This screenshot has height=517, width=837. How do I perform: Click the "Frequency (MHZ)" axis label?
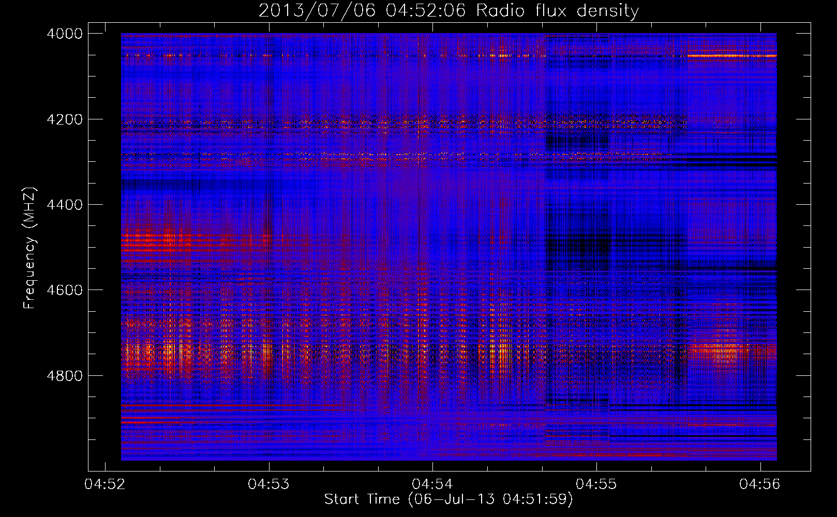click(x=30, y=248)
